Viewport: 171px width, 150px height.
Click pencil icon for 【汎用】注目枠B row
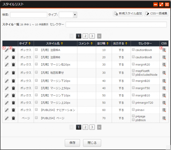click(7, 57)
